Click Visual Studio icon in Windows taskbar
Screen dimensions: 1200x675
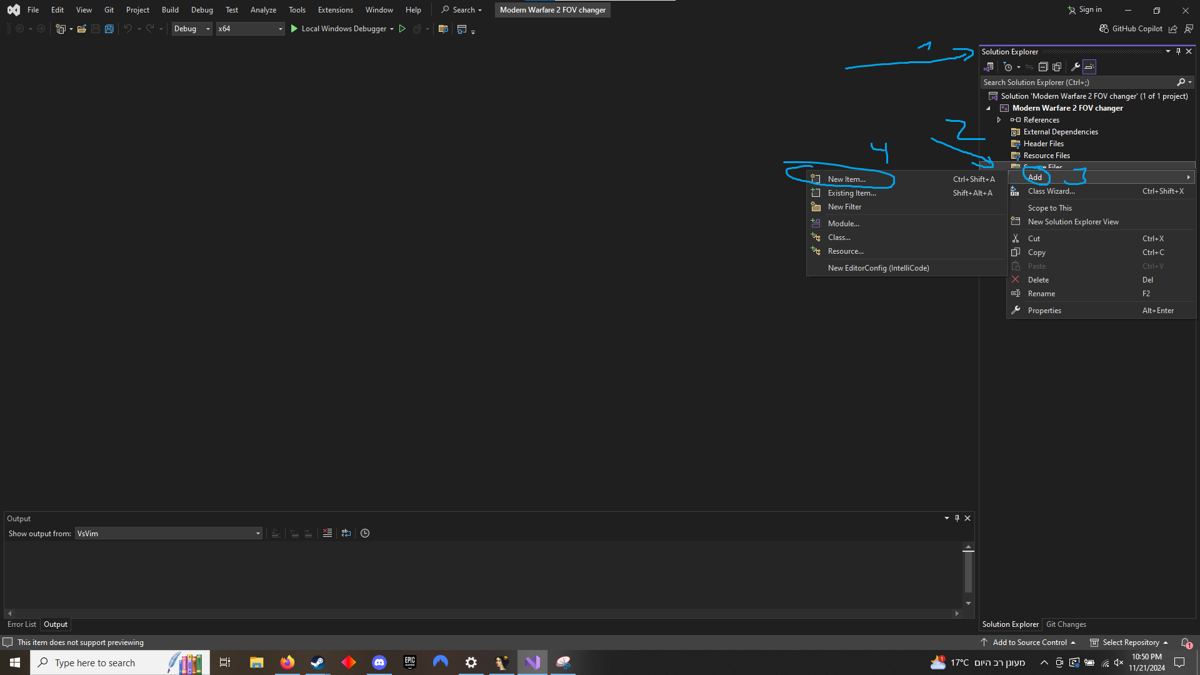(x=532, y=662)
